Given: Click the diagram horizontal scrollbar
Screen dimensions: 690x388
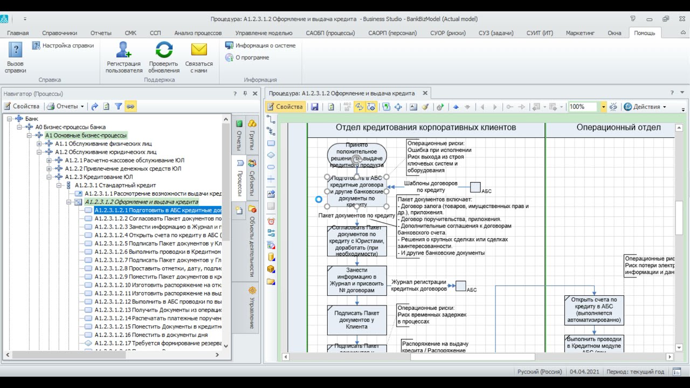Looking at the screenshot, I should [x=478, y=357].
